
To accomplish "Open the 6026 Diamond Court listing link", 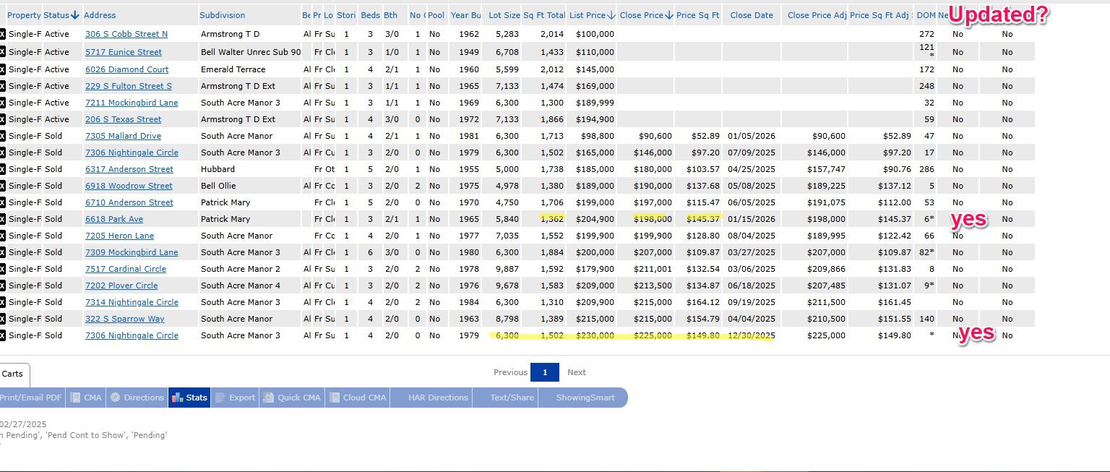I will tap(126, 69).
